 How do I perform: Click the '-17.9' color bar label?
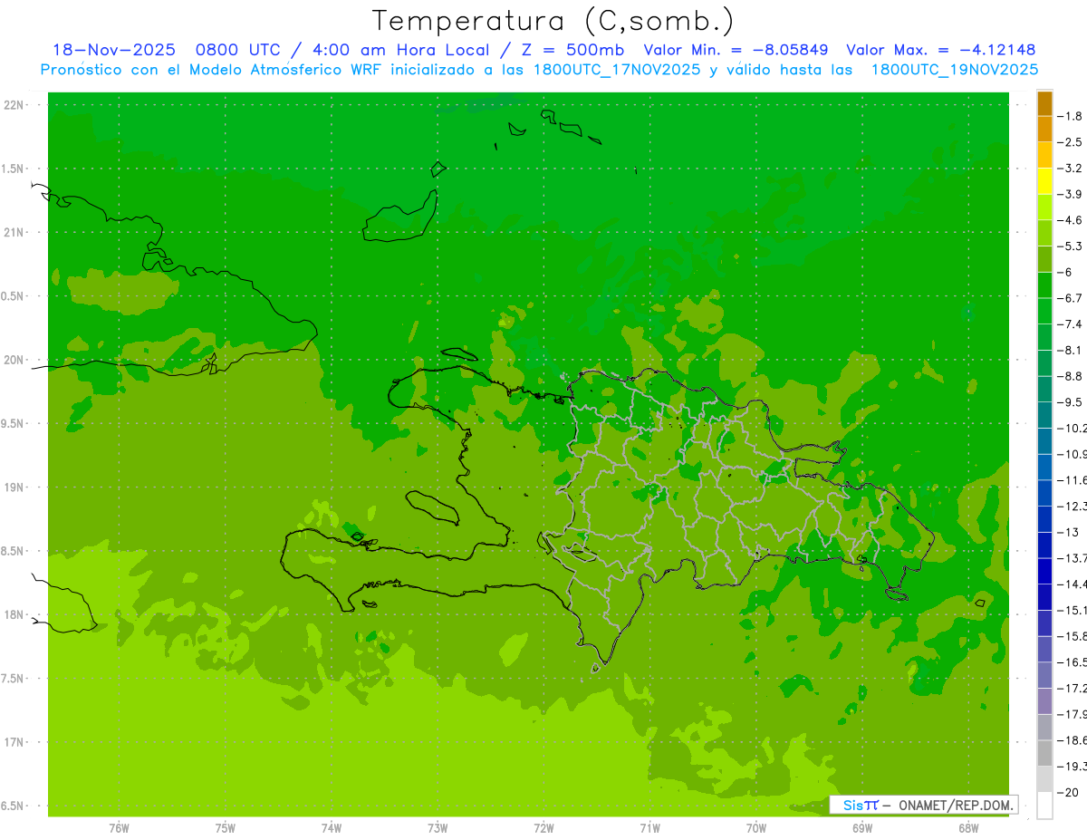tap(1073, 714)
